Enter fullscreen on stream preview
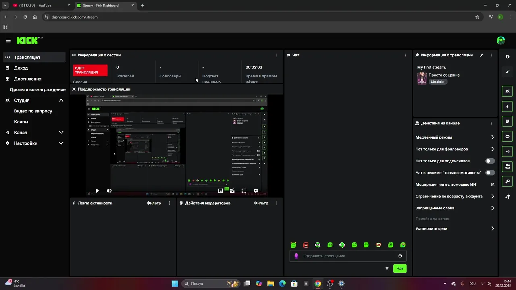The width and height of the screenshot is (516, 290). click(x=244, y=191)
